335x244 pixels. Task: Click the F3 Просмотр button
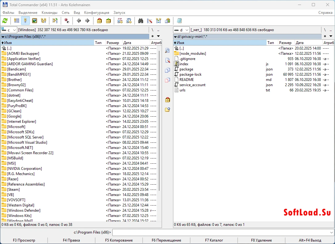coord(24,240)
